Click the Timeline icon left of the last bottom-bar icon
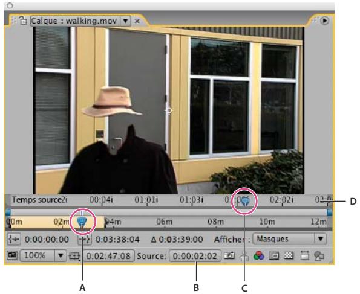Viewport: 360px width, 294px height. (x=304, y=256)
